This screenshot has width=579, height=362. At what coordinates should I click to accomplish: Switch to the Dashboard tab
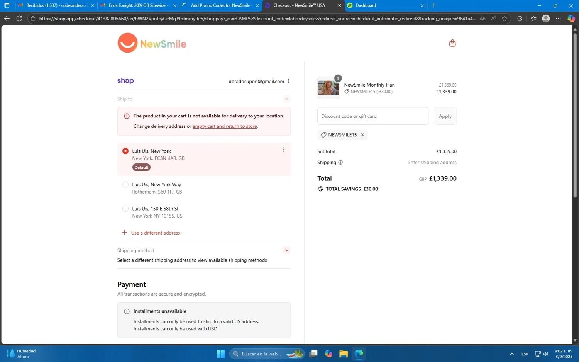[385, 5]
